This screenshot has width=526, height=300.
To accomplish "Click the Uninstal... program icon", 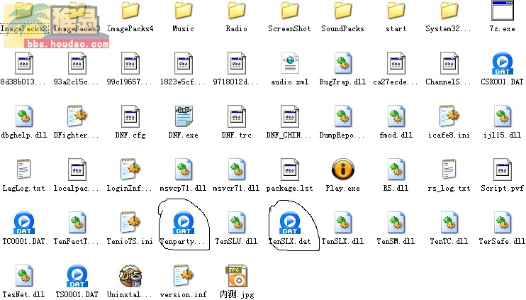I will 130,276.
